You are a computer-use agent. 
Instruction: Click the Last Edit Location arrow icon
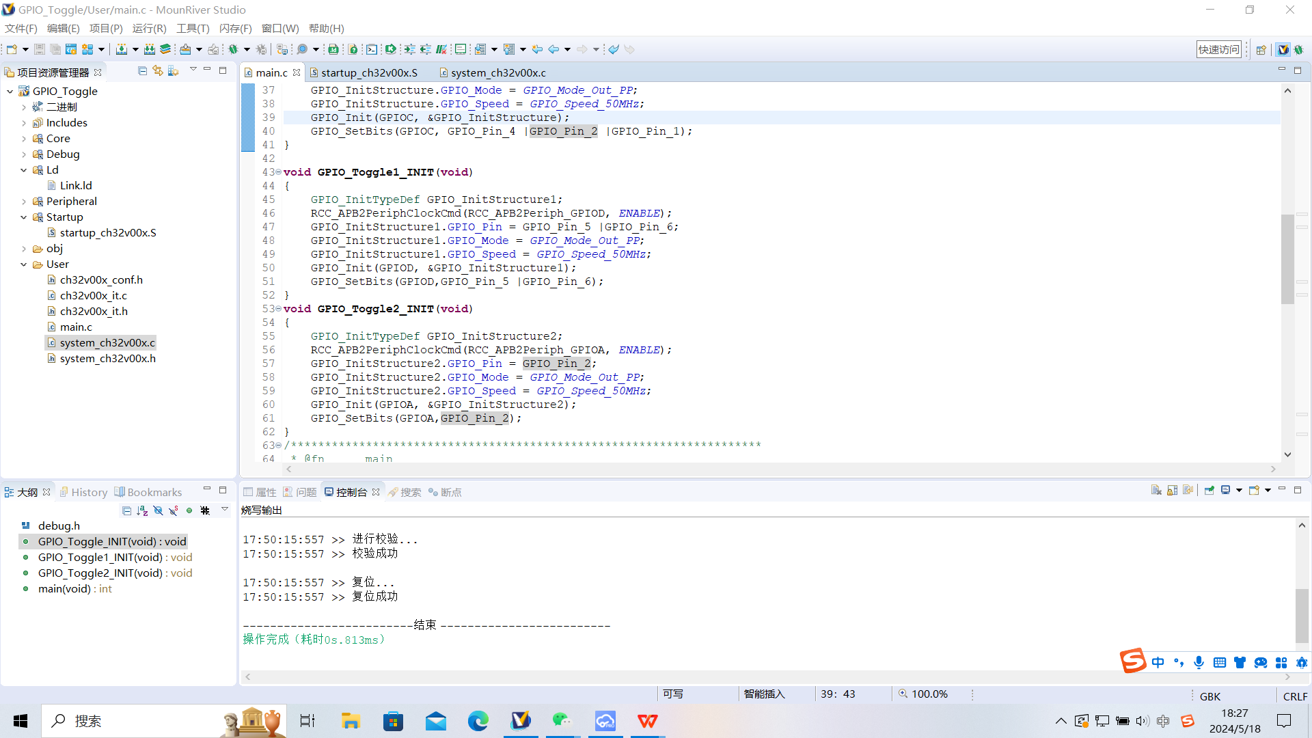point(537,49)
